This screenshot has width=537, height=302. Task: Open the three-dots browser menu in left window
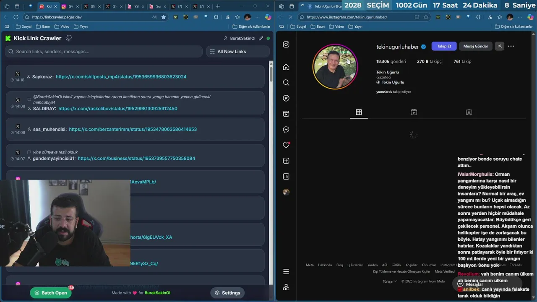258,17
